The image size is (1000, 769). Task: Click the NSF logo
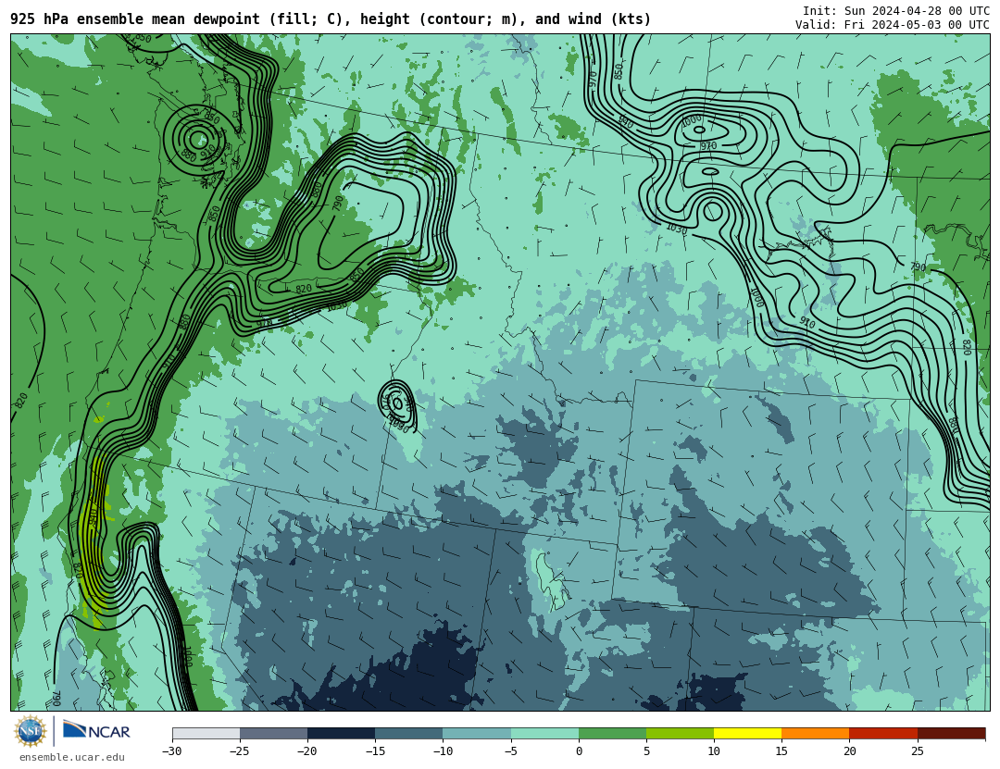(x=30, y=731)
